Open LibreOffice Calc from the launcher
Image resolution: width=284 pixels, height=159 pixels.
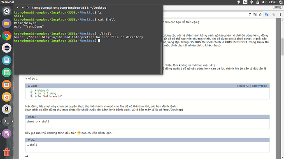(7, 73)
